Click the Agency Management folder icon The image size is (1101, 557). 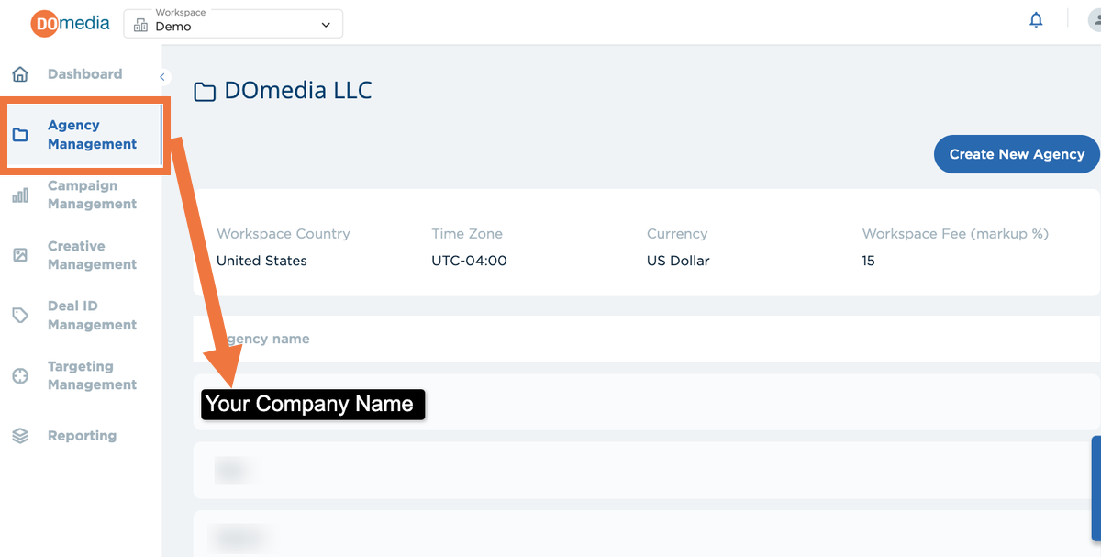(20, 135)
